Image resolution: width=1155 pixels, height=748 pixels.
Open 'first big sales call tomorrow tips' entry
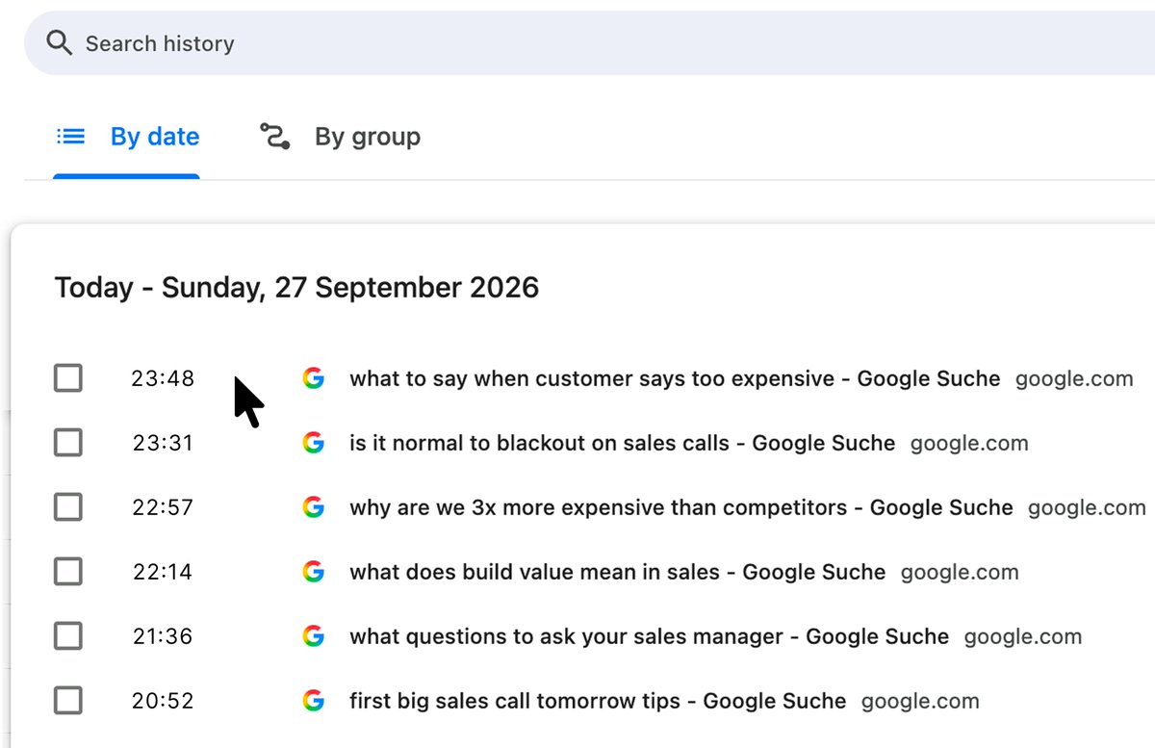[598, 701]
